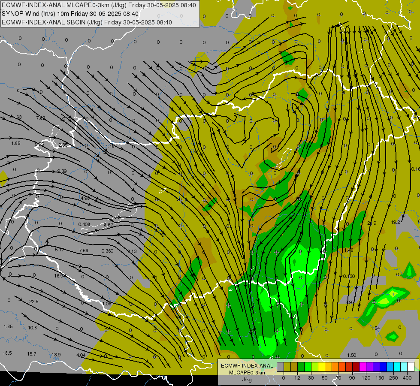This screenshot has height=386, width=420.
Task: Click the map value '19.2'
Action: tap(396, 222)
